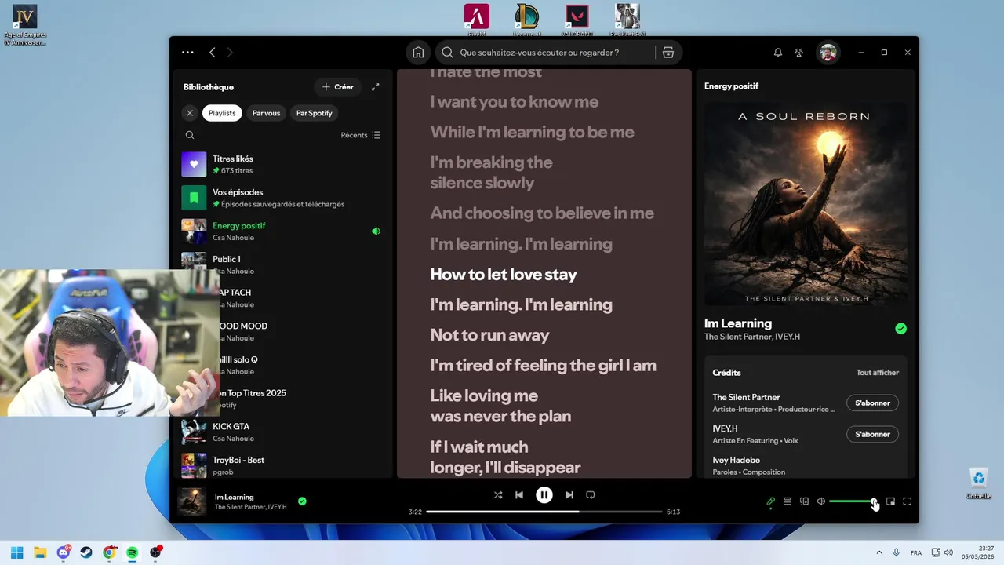The width and height of the screenshot is (1004, 565).
Task: Open the Energy positif playlist
Action: (282, 231)
